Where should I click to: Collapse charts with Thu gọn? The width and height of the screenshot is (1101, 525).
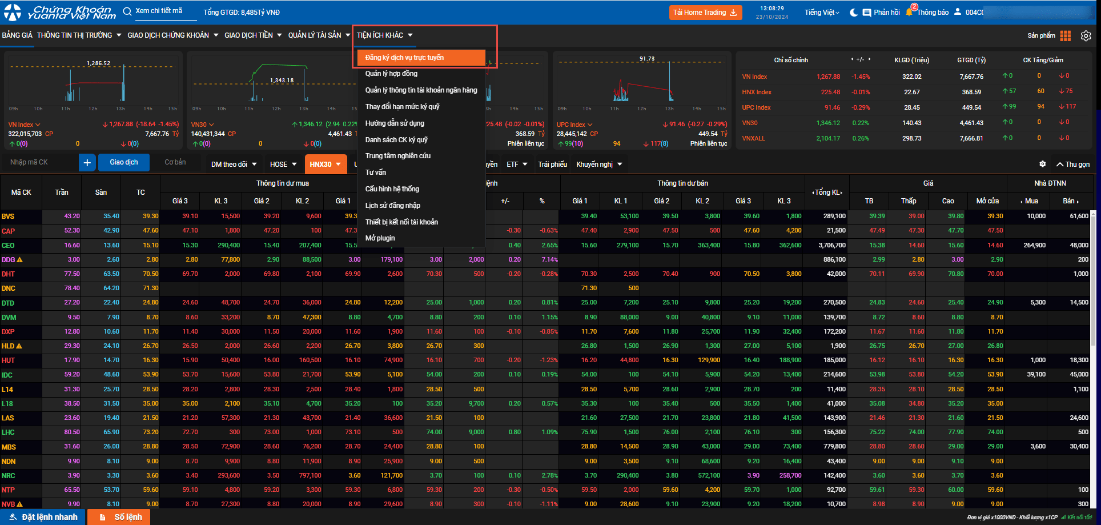(1072, 164)
